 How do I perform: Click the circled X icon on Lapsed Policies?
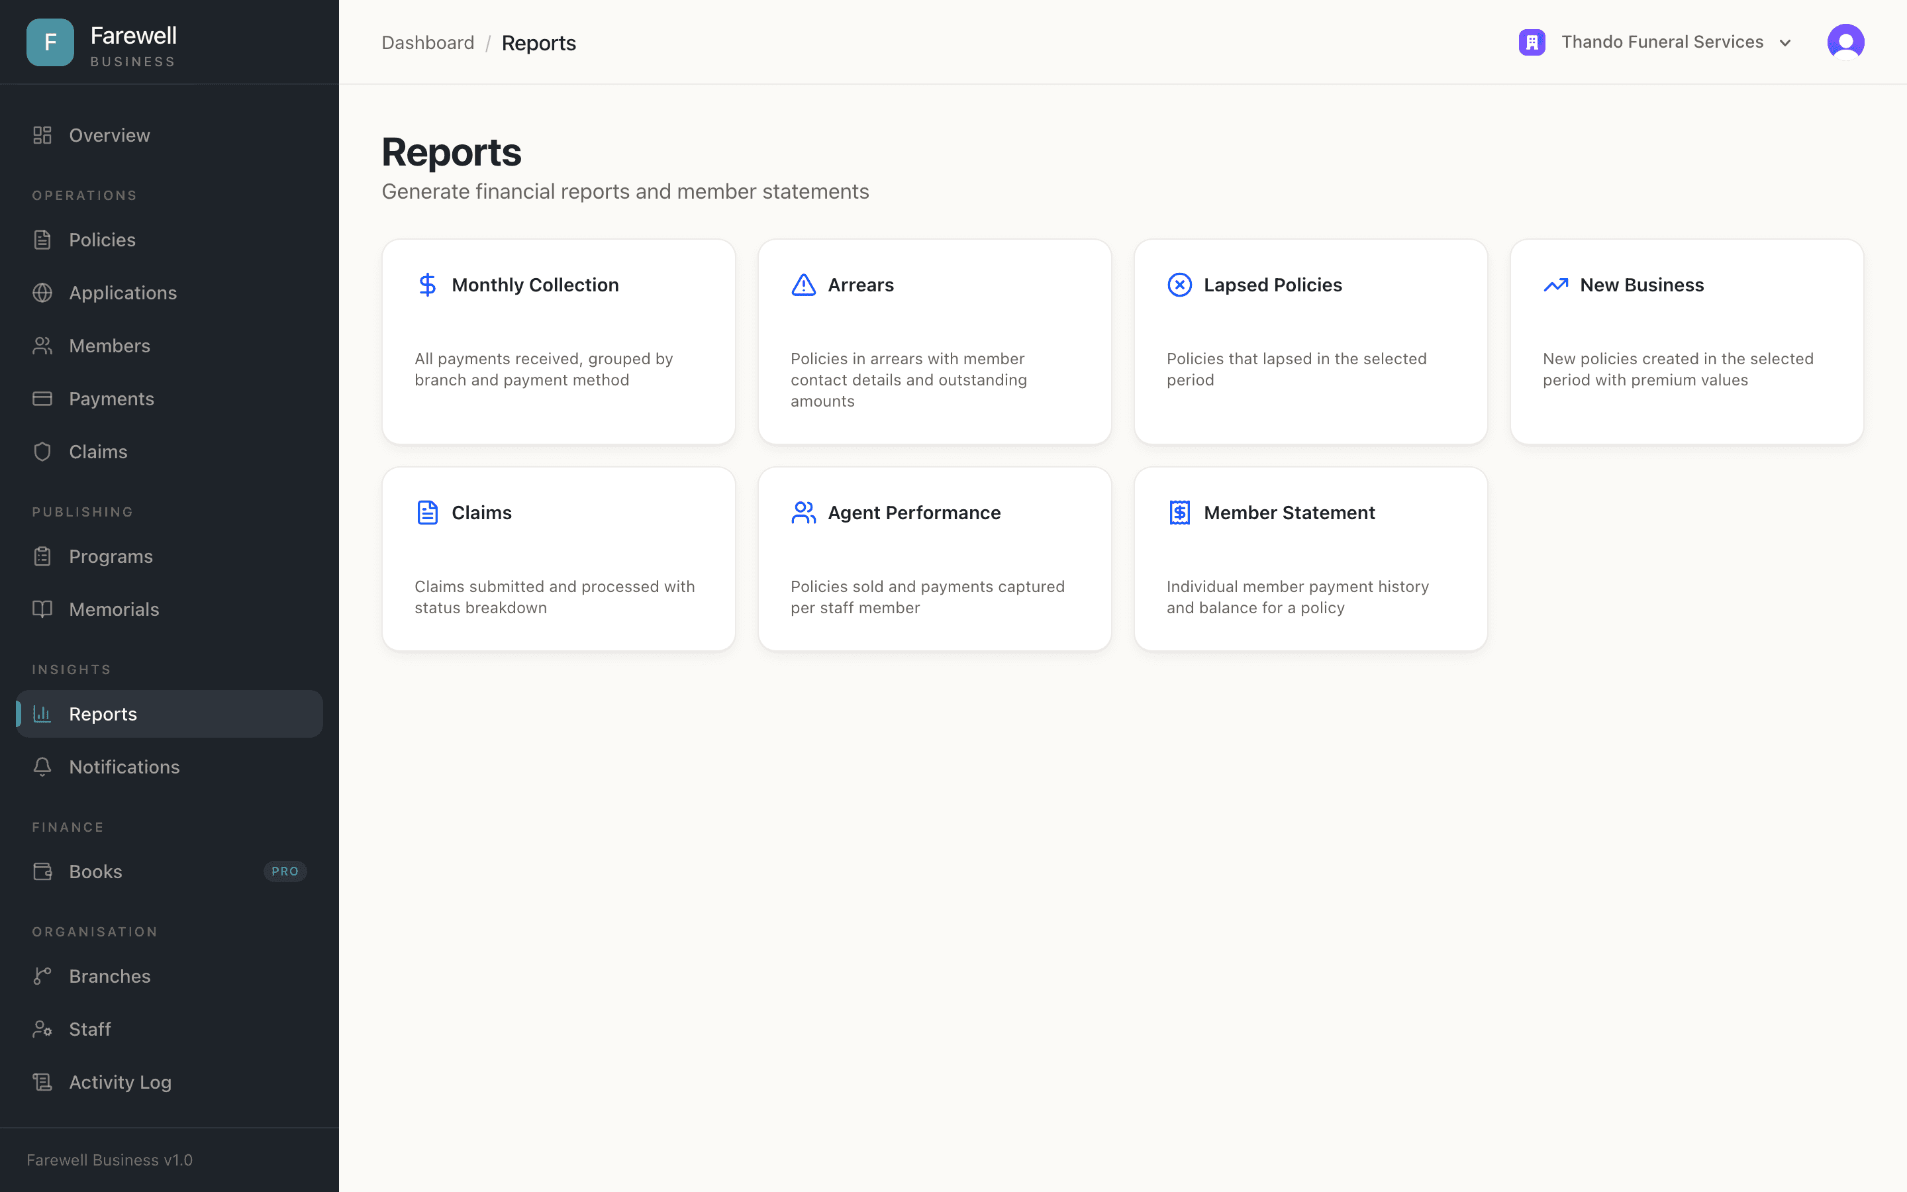tap(1179, 285)
